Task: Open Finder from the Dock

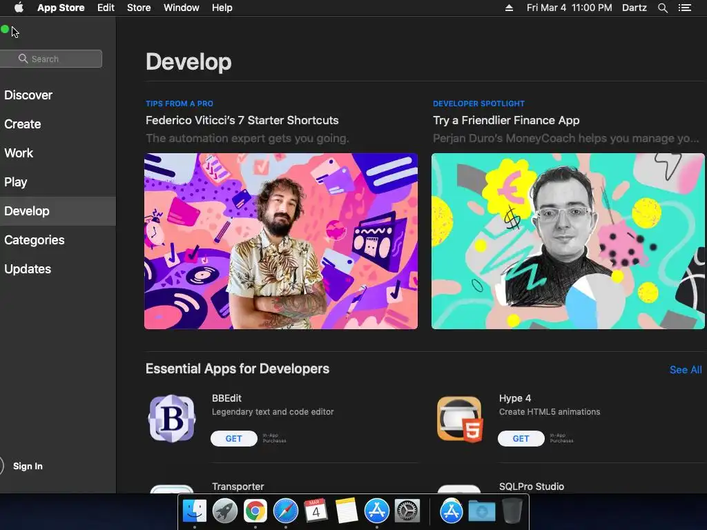Action: pos(195,511)
